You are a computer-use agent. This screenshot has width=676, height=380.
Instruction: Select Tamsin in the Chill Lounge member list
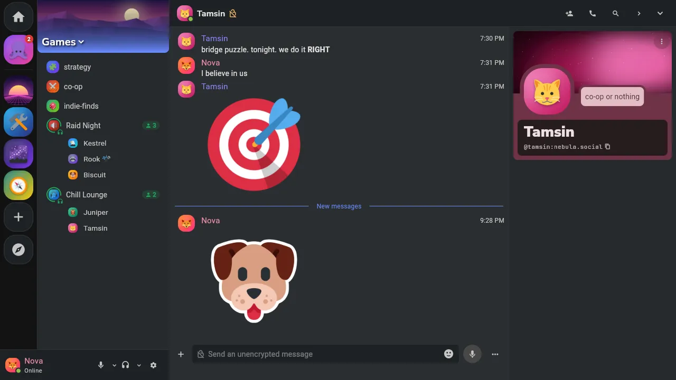pyautogui.click(x=114, y=228)
